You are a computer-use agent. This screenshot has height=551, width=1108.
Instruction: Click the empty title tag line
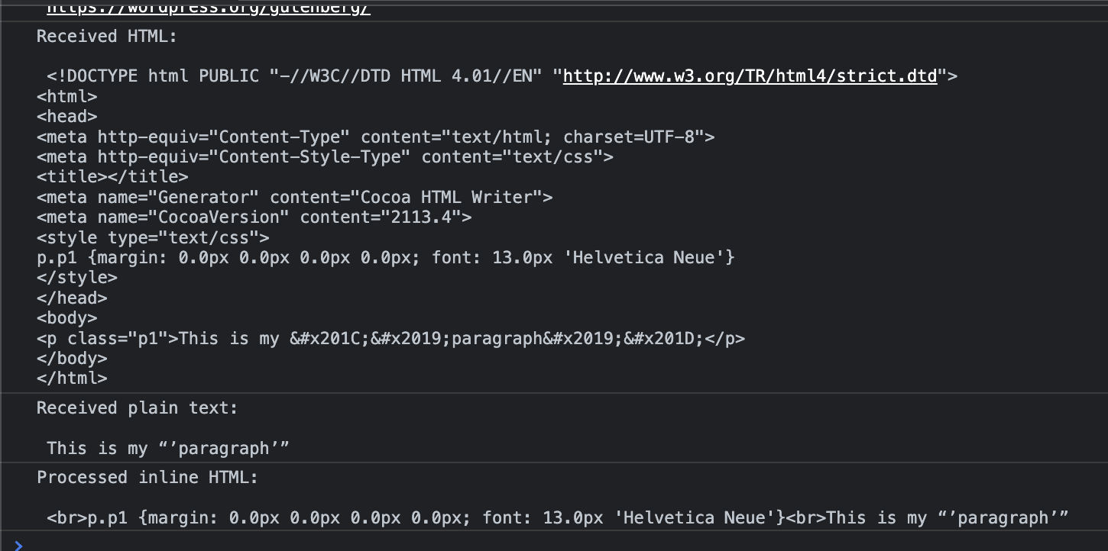(112, 177)
